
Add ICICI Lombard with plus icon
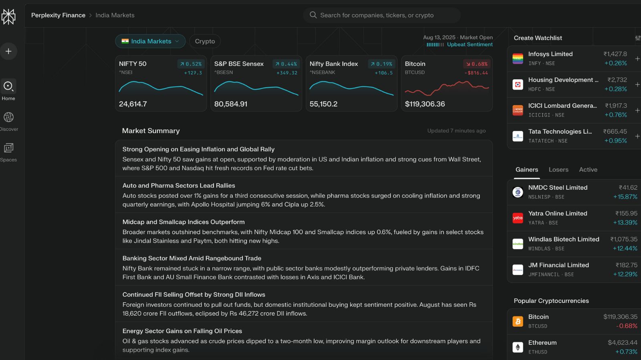tap(637, 110)
